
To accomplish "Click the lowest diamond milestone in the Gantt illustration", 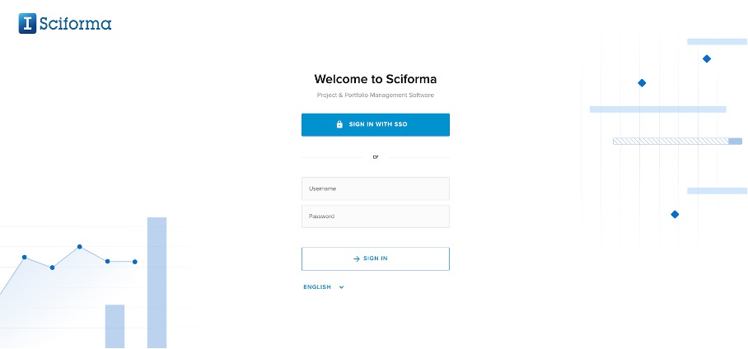I will [675, 214].
